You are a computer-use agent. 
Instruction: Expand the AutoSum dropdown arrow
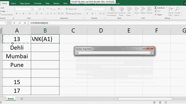[167, 8]
